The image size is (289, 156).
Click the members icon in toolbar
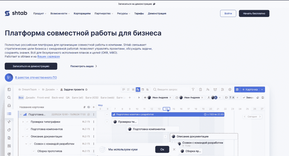click(x=208, y=90)
